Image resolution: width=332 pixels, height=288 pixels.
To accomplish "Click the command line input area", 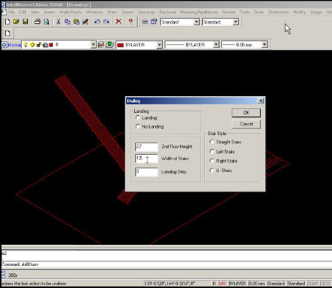I will click(166, 264).
